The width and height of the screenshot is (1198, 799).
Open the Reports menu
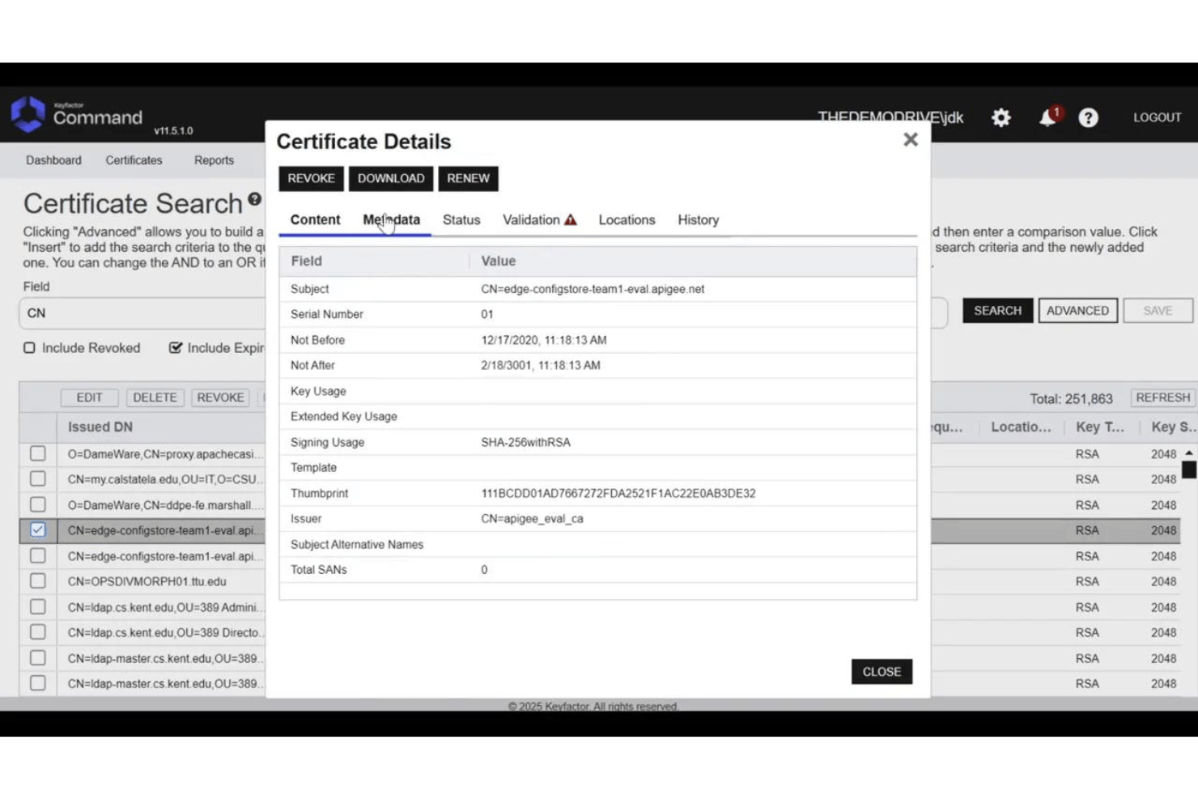[214, 160]
